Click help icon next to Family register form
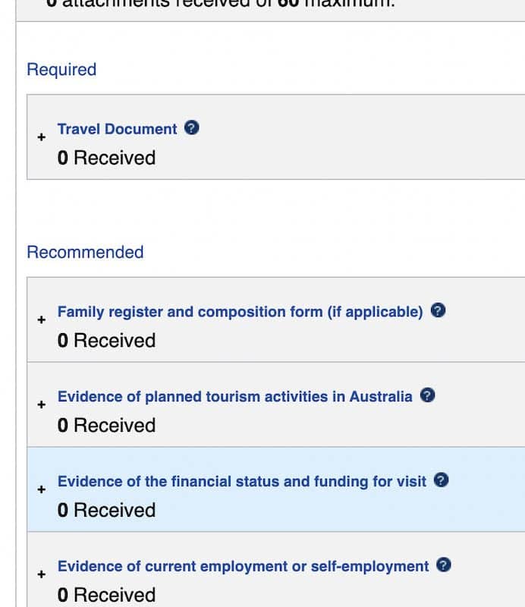This screenshot has width=525, height=607. pos(438,310)
